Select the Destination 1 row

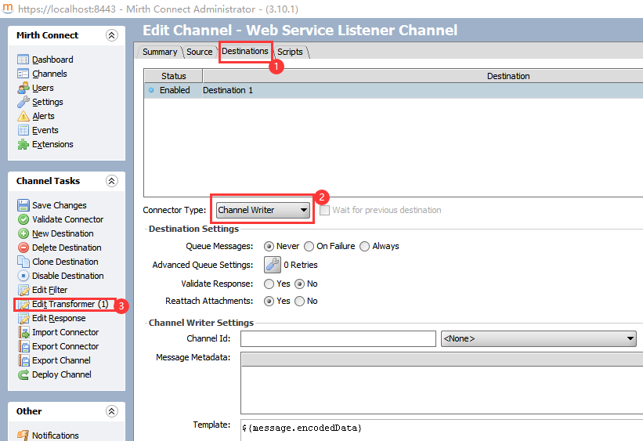(393, 90)
